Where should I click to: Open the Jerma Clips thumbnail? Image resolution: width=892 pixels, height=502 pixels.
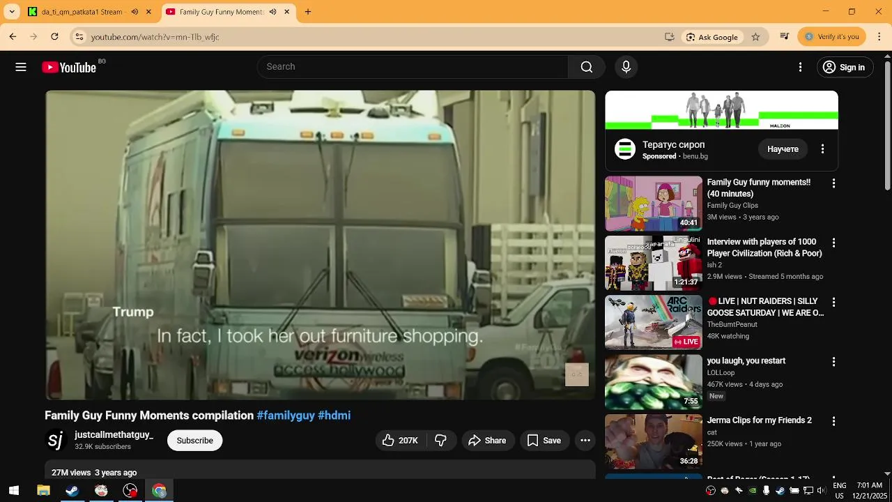tap(654, 441)
